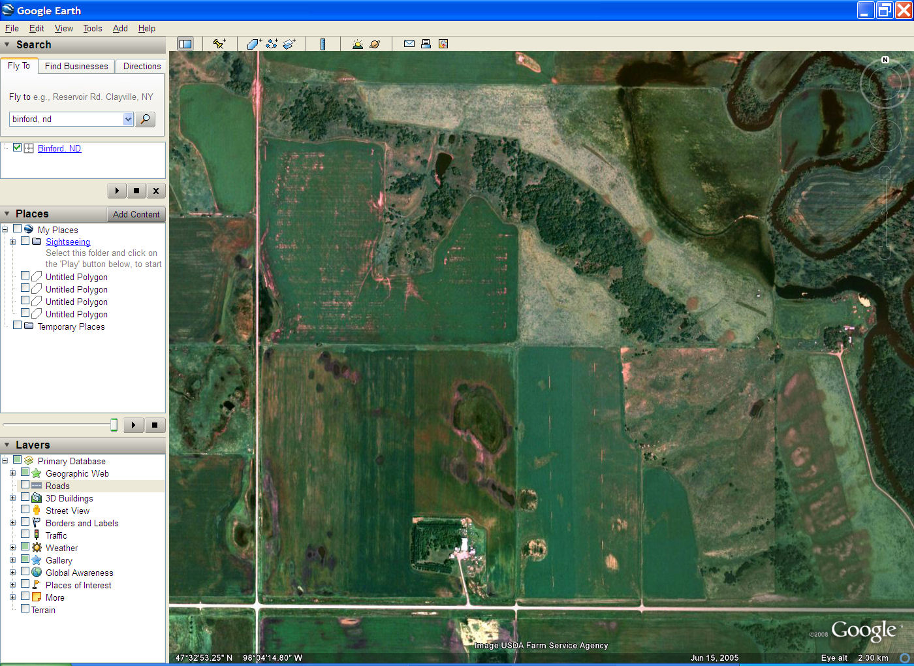Enable the Sightseeing folder checkbox
The width and height of the screenshot is (914, 666).
click(25, 241)
